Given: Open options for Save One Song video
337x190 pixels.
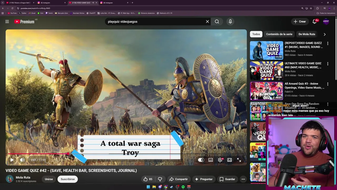Looking at the screenshot, I should click(x=328, y=104).
